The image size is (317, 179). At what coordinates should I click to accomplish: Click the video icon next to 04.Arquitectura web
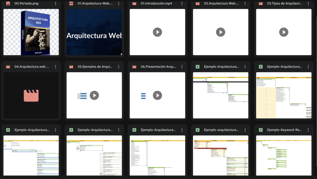pos(8,67)
